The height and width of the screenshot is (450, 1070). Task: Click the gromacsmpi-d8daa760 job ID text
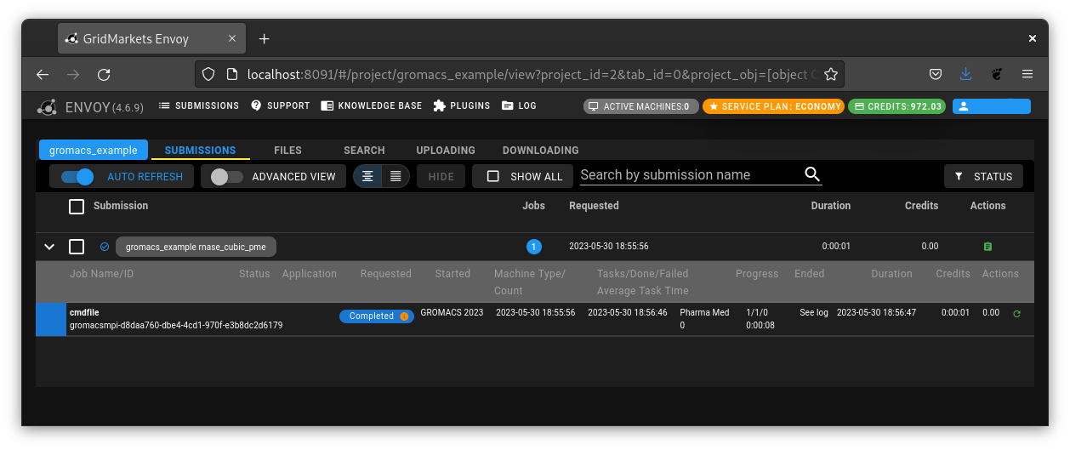176,326
